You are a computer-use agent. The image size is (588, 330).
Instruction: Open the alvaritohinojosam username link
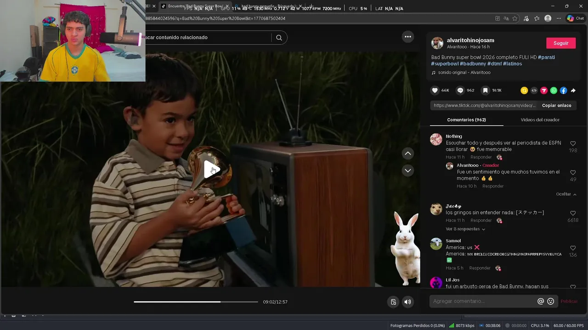pos(470,40)
